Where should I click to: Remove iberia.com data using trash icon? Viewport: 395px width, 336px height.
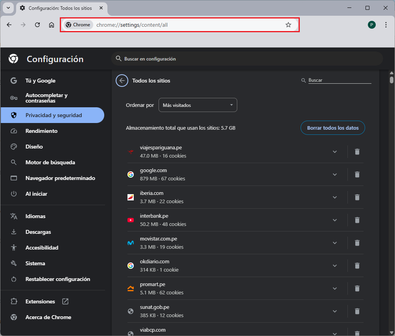pos(357,197)
